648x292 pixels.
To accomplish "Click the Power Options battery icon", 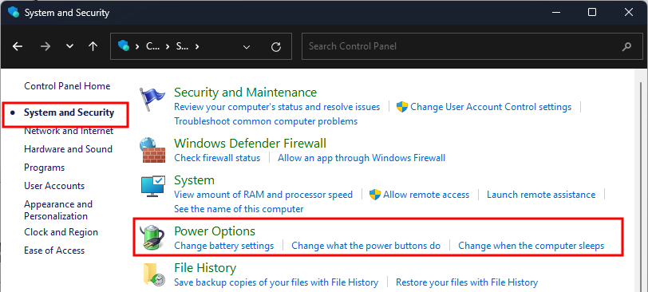I will pos(152,238).
